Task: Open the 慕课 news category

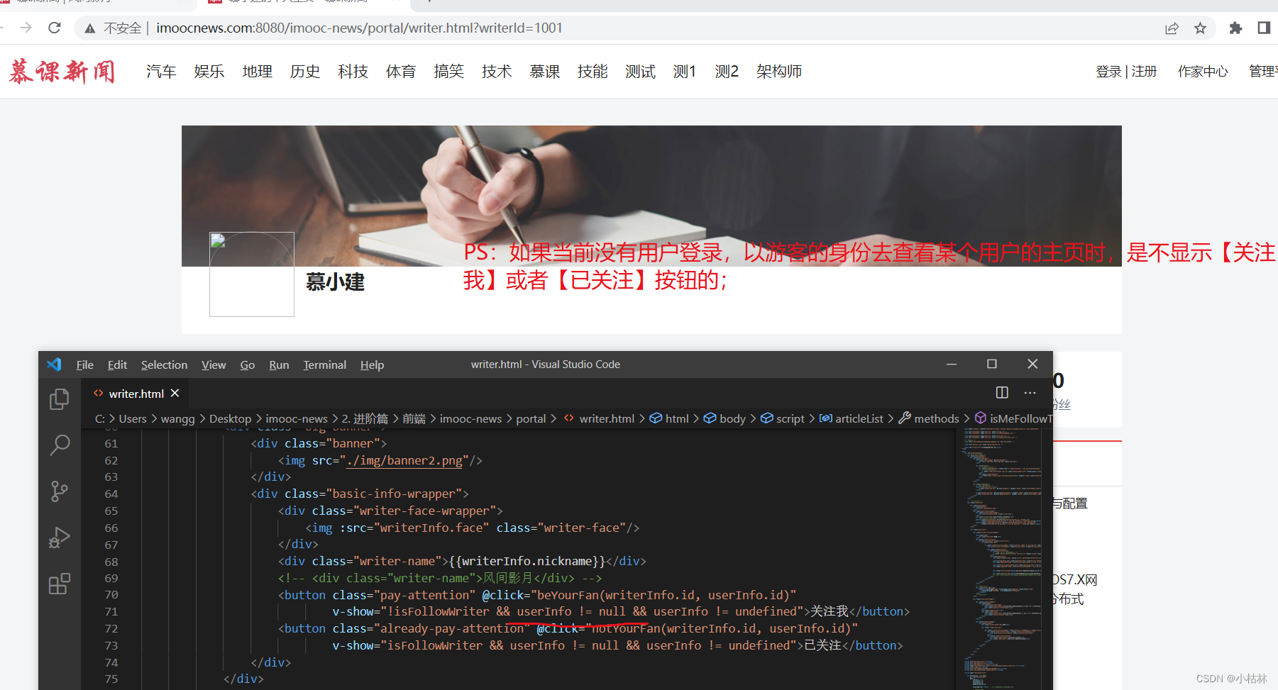Action: coord(544,72)
